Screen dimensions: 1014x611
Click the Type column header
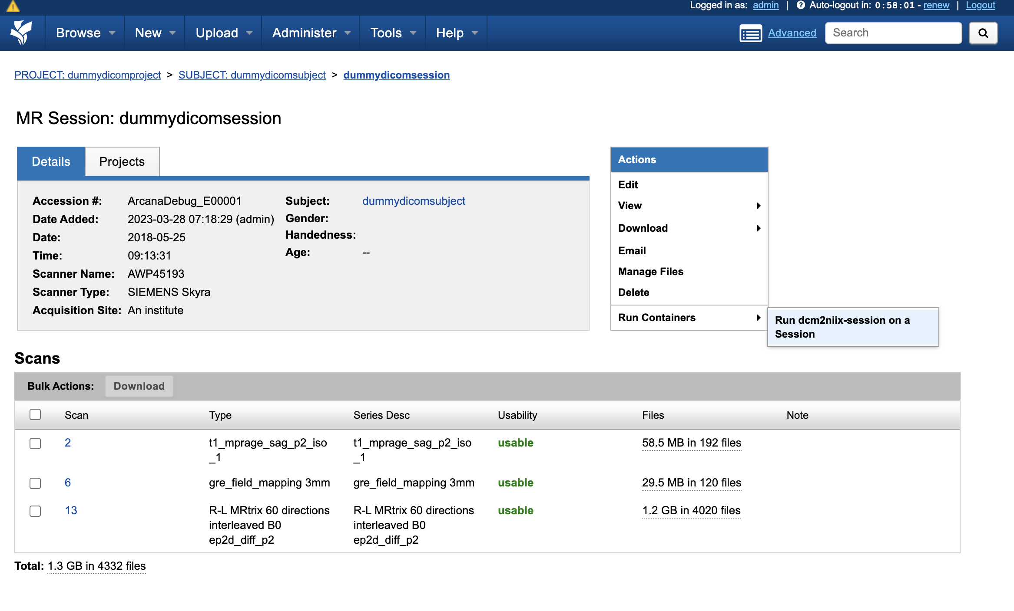pos(220,415)
